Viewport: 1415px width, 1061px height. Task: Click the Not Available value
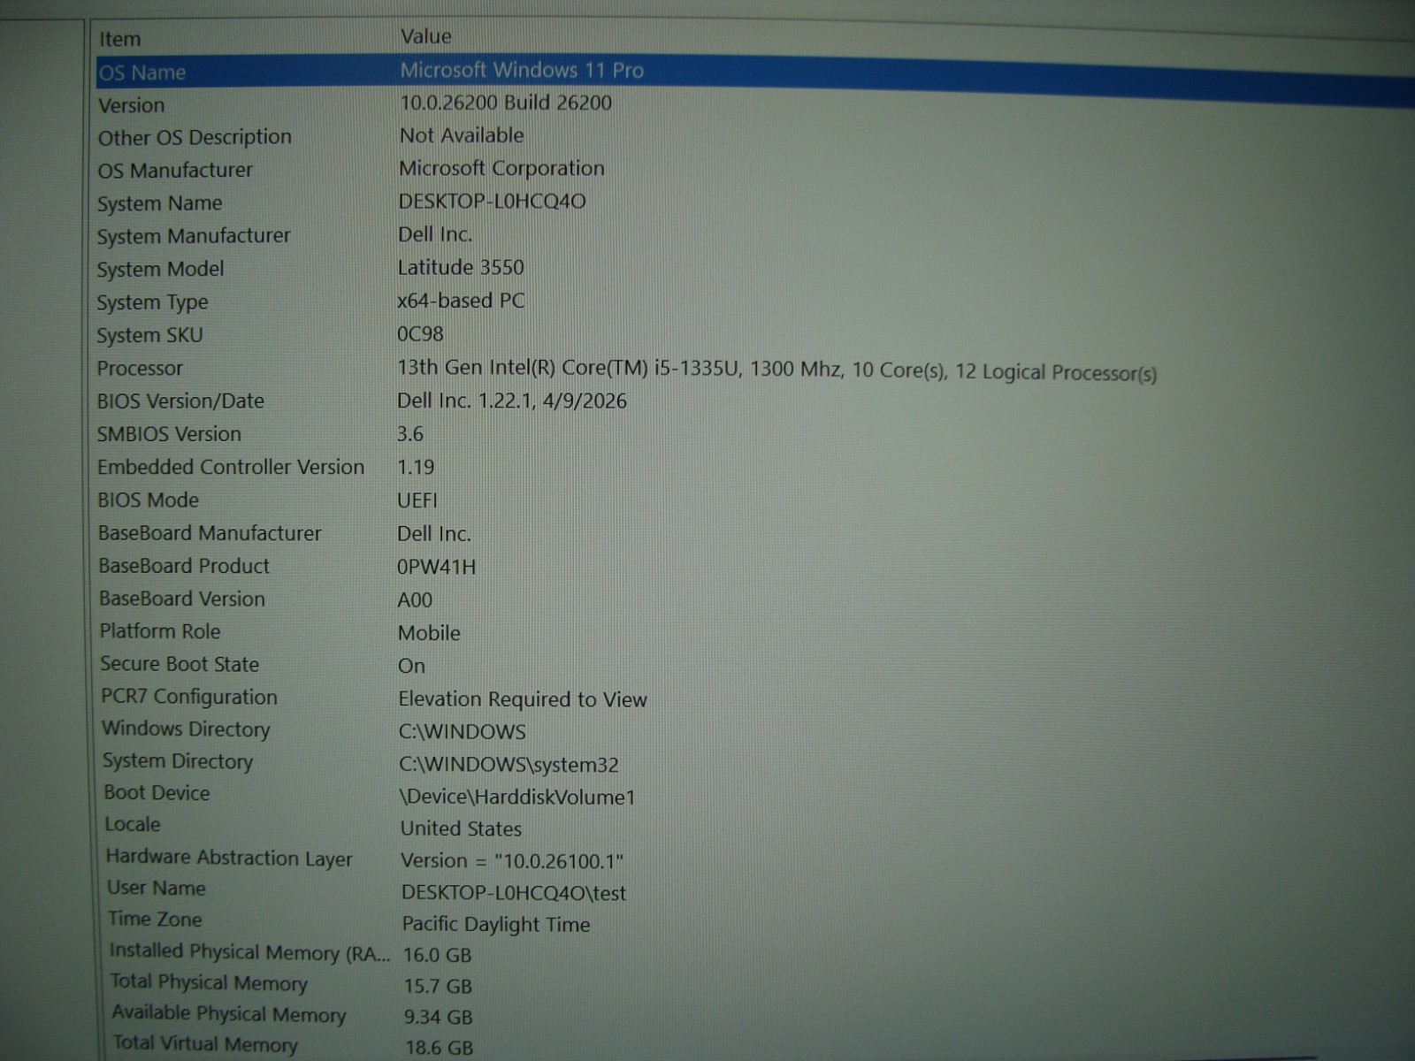[x=461, y=135]
